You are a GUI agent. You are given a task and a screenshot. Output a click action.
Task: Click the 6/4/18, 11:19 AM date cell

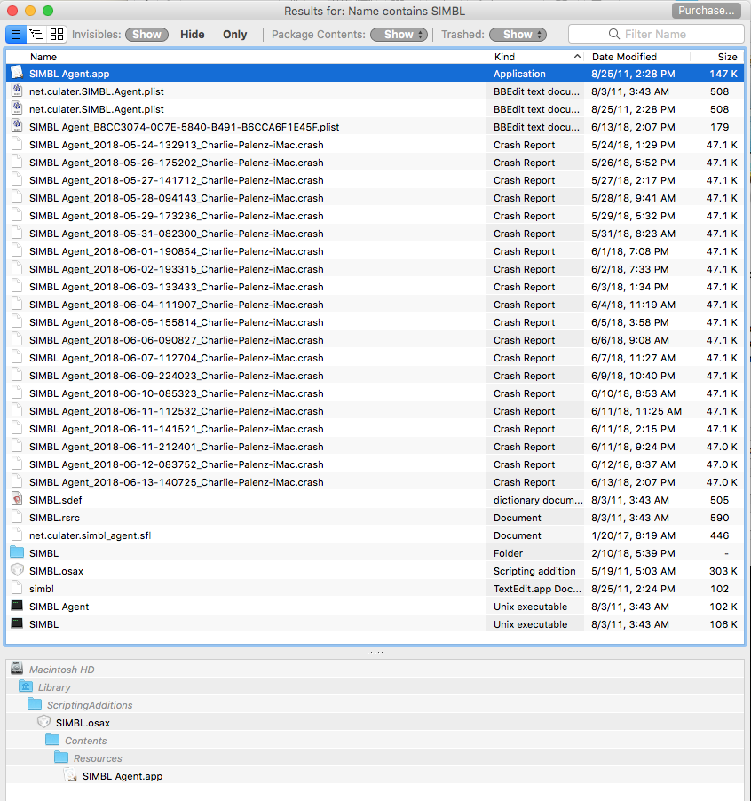tap(633, 305)
